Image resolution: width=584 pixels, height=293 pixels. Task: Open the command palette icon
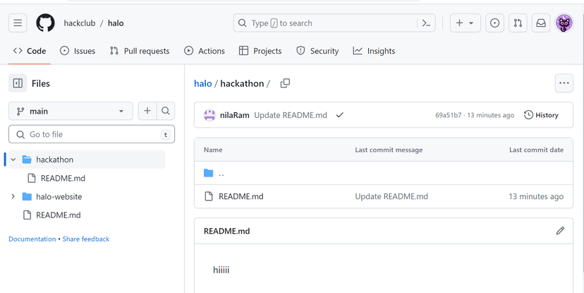(426, 23)
